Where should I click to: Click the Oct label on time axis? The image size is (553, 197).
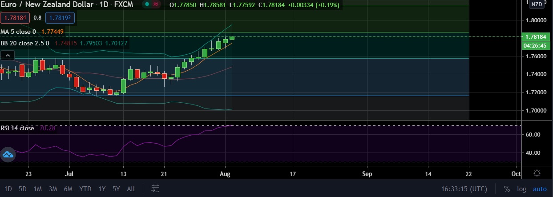click(x=516, y=173)
